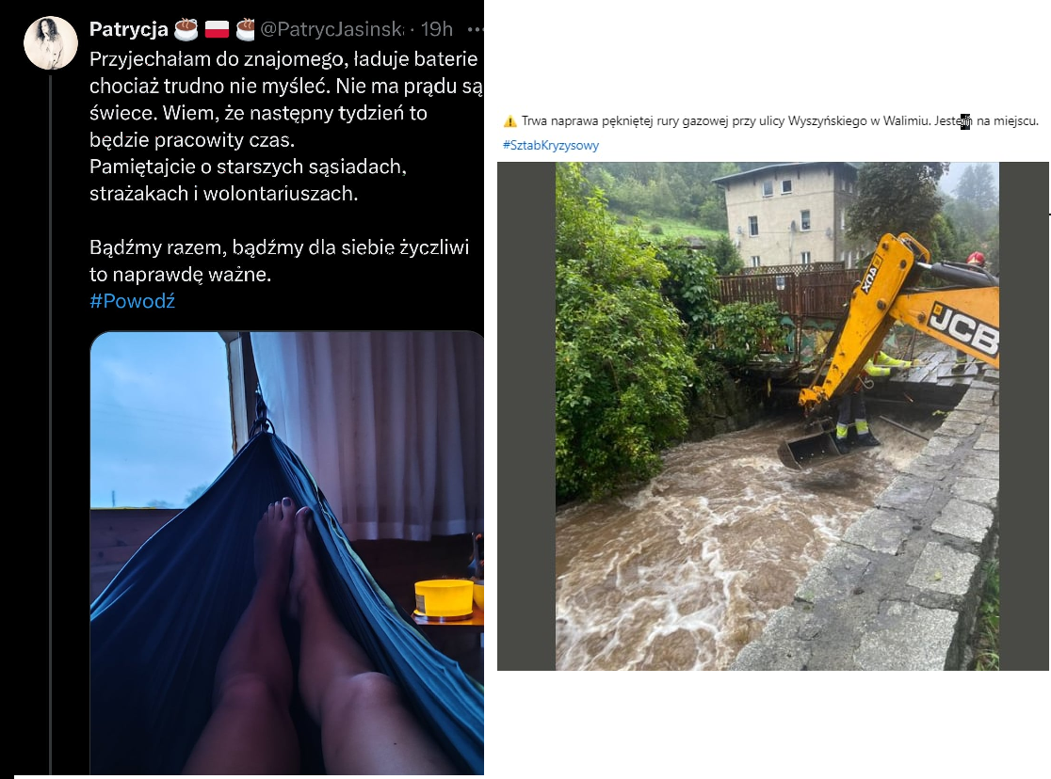Open the display name Patrycja
The height and width of the screenshot is (779, 1051).
coord(129,29)
